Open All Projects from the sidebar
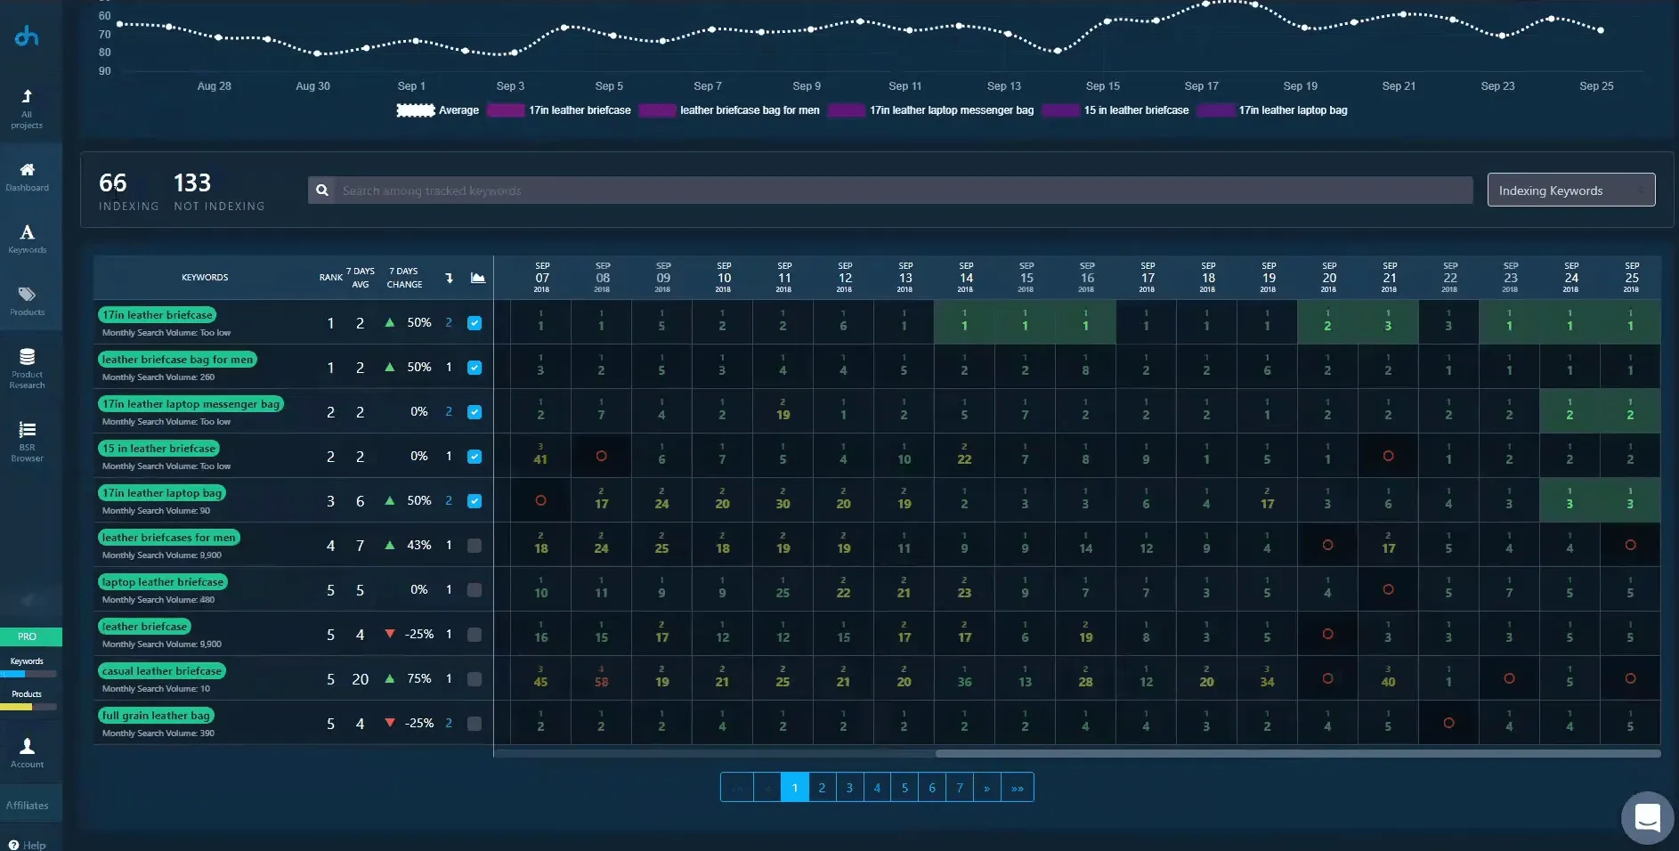Screen dimensions: 1679x851 28,107
